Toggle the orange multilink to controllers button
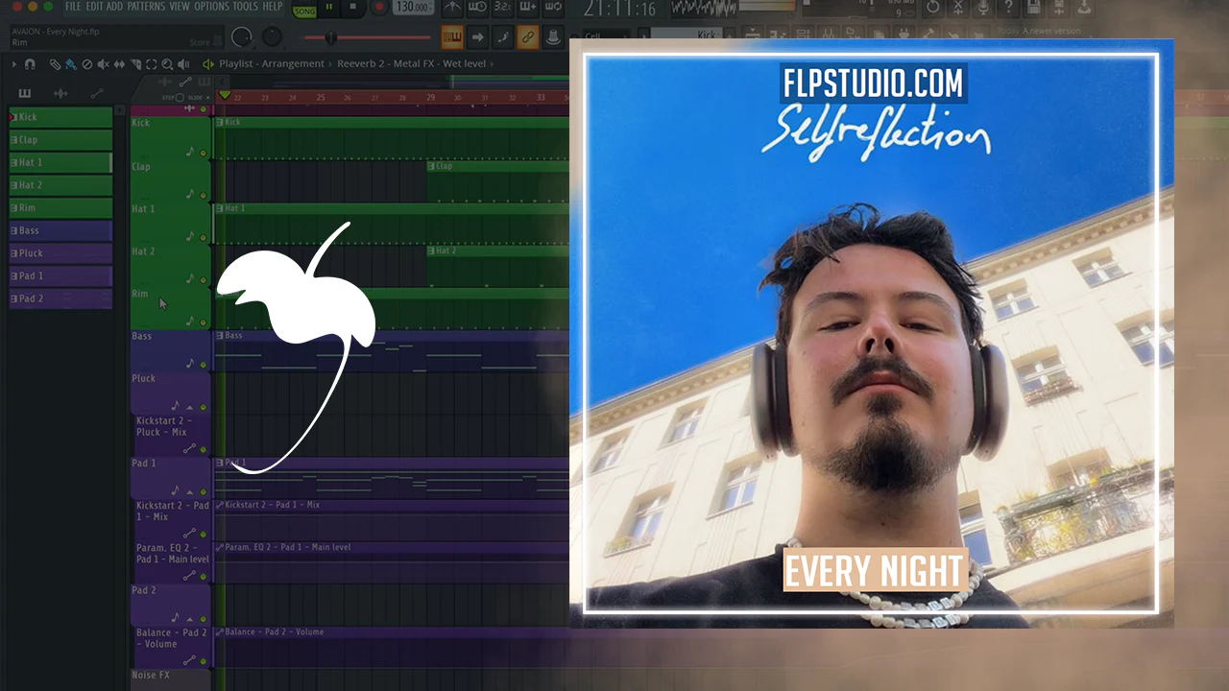This screenshot has height=691, width=1229. click(x=527, y=37)
